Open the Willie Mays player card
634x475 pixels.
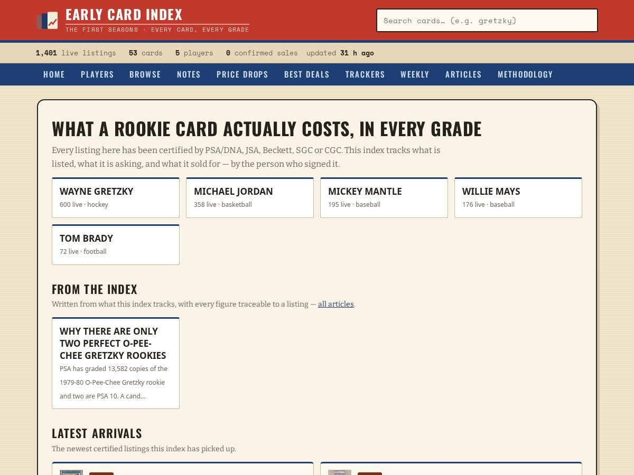click(x=518, y=197)
